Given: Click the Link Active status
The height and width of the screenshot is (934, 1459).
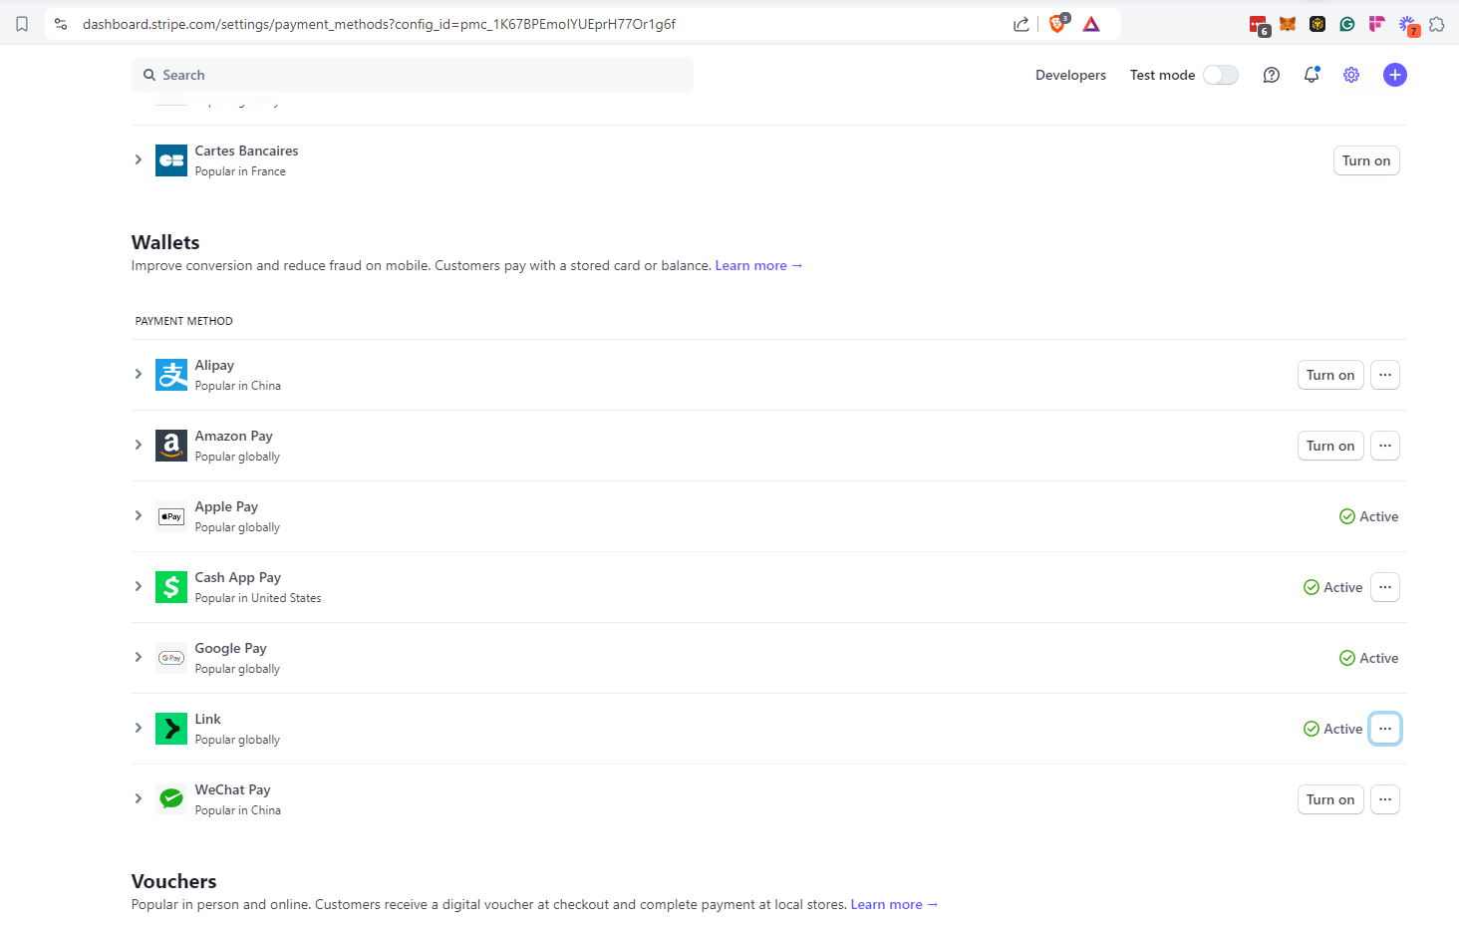Looking at the screenshot, I should click(1332, 729).
